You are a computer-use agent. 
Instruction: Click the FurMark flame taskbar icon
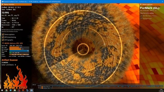point(23,90)
